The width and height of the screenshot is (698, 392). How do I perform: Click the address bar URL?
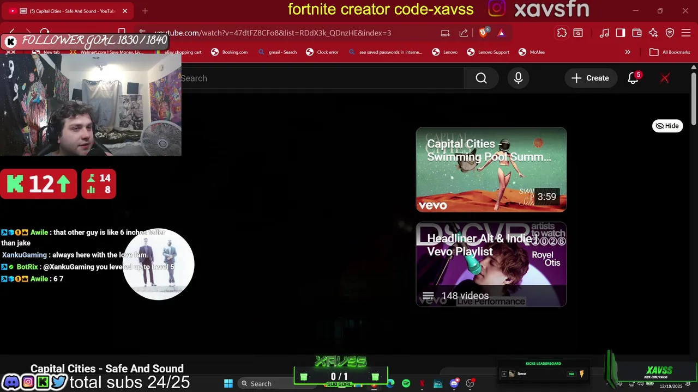(273, 33)
